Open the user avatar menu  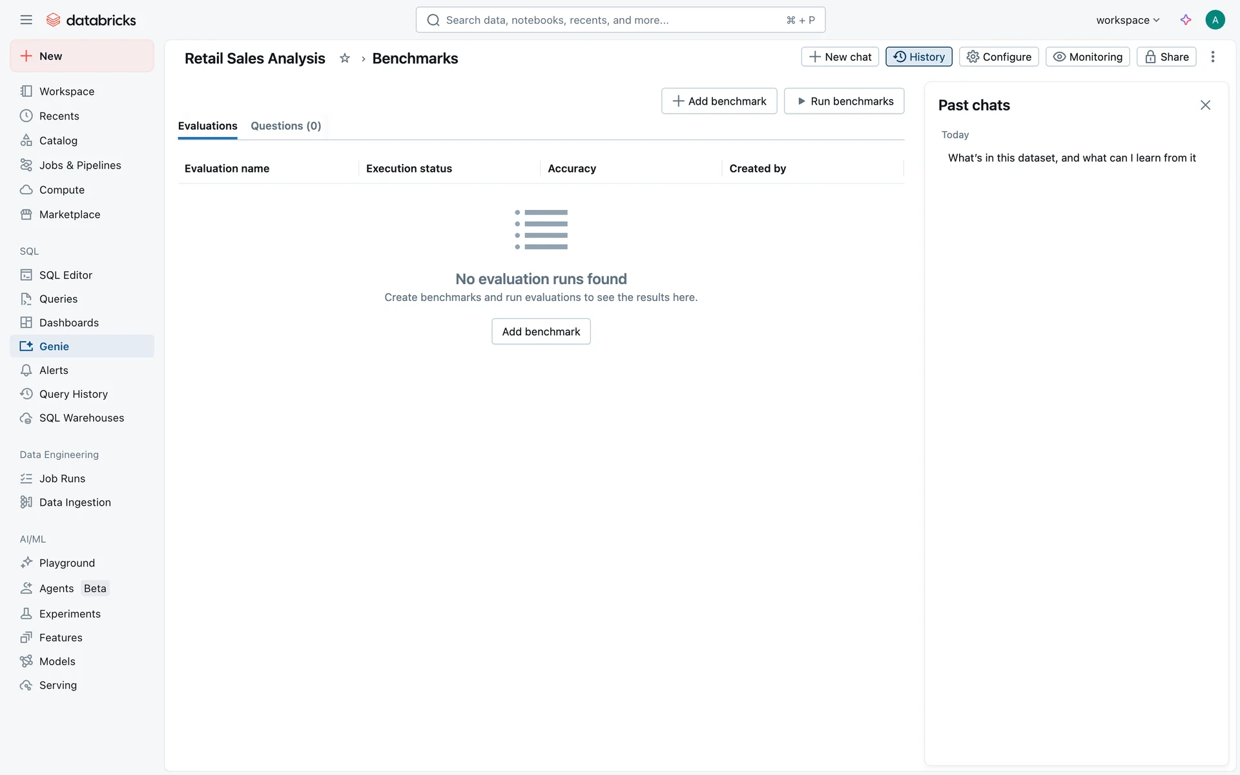coord(1215,20)
